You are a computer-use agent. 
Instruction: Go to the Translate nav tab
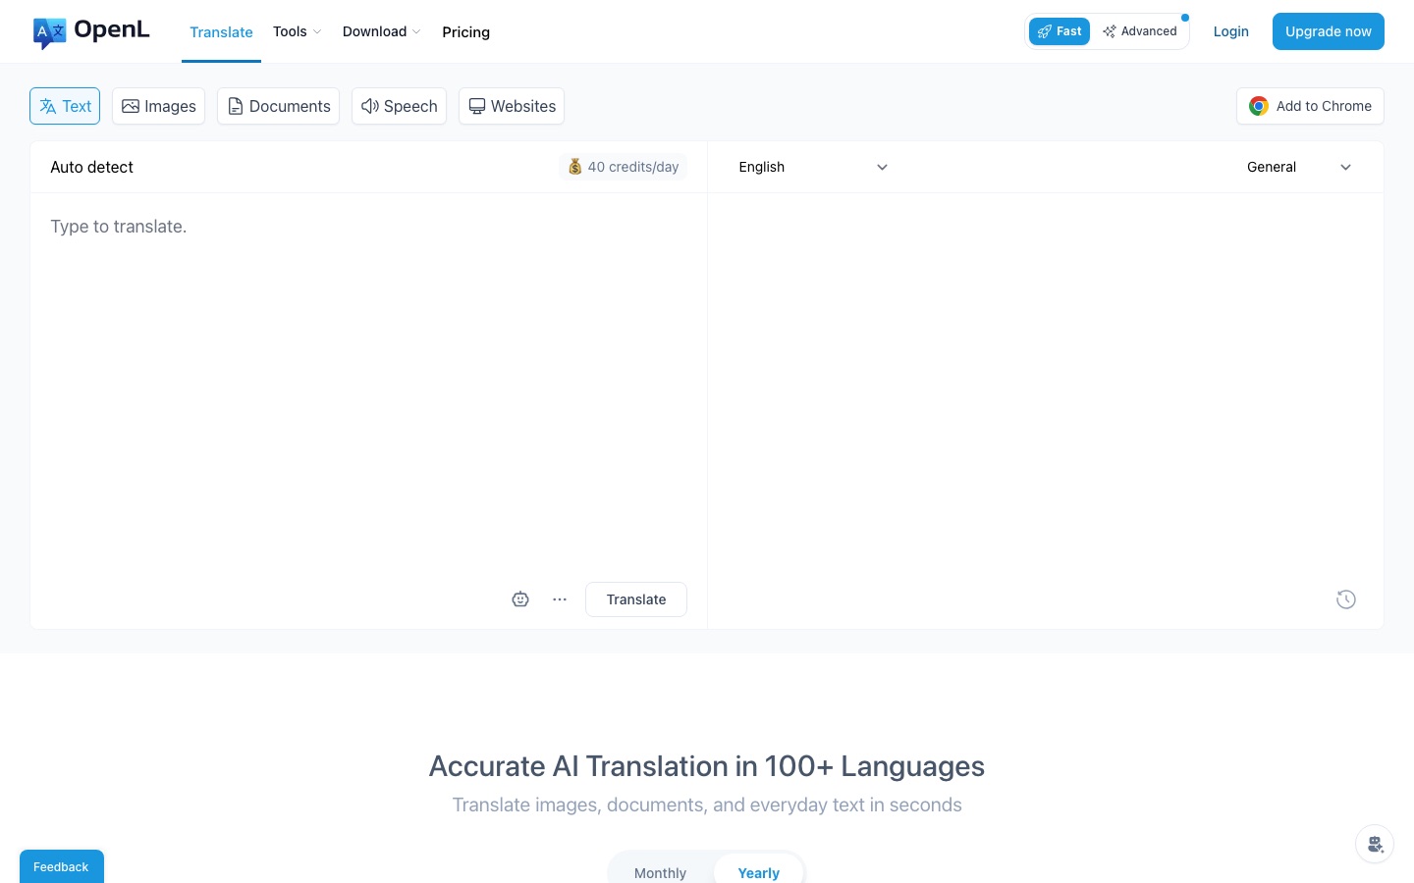221,32
